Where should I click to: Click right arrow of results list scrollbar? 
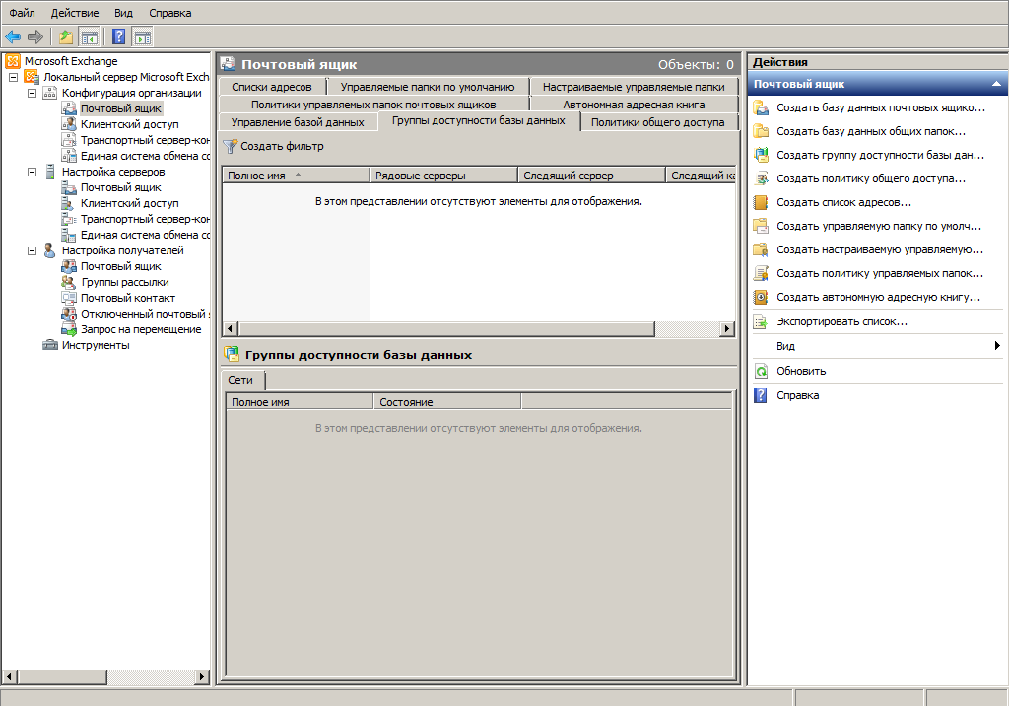727,329
